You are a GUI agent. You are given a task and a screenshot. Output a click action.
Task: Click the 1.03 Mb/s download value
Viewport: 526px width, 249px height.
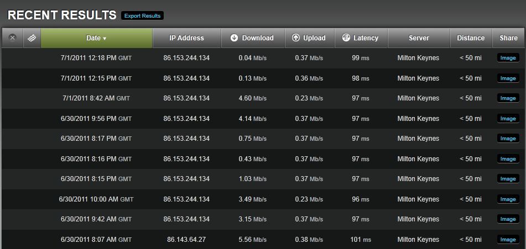pyautogui.click(x=253, y=179)
